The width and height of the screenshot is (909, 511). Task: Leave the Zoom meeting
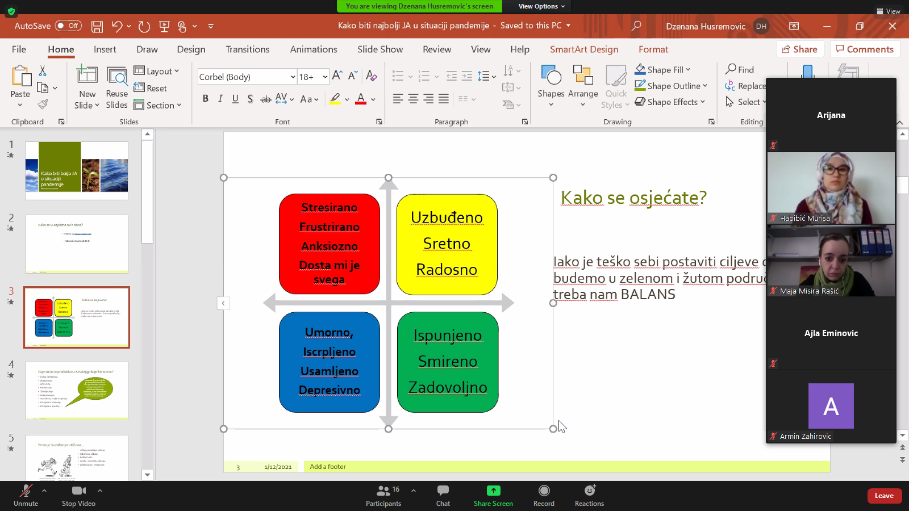[x=884, y=496]
